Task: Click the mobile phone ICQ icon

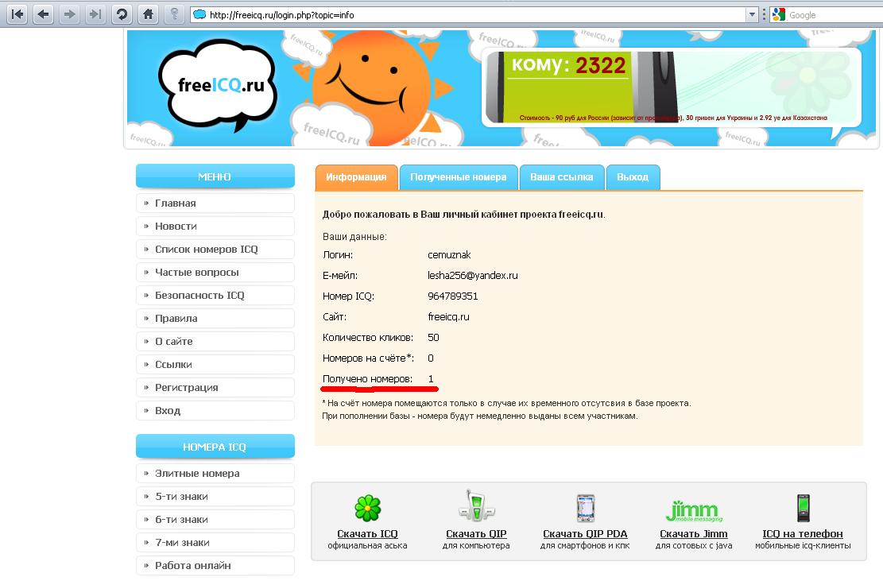Action: (x=803, y=508)
